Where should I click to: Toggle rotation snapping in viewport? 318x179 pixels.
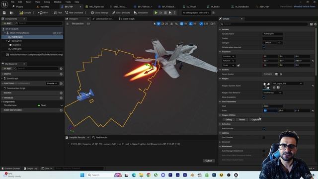[x=191, y=24]
